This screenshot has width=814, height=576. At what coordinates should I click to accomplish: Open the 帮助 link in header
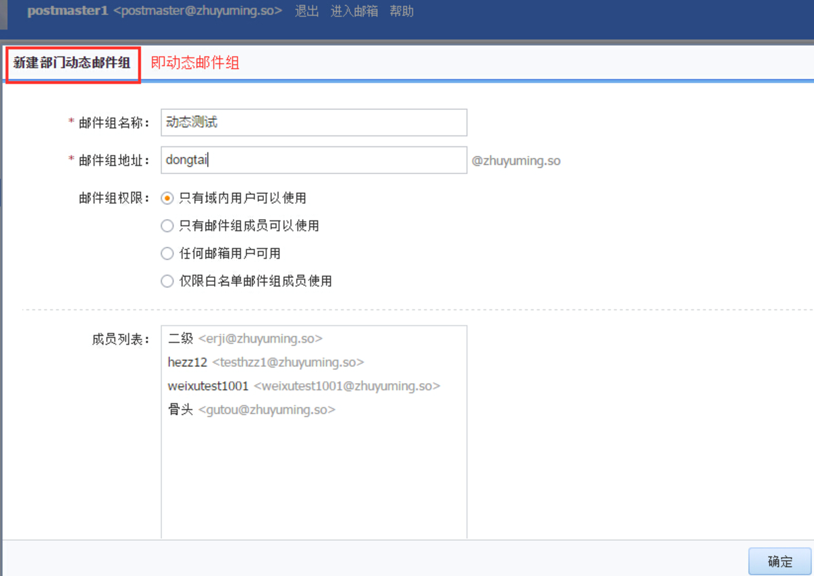[x=402, y=11]
